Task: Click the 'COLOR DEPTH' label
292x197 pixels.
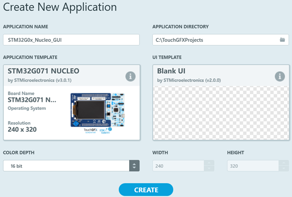Action: click(19, 153)
